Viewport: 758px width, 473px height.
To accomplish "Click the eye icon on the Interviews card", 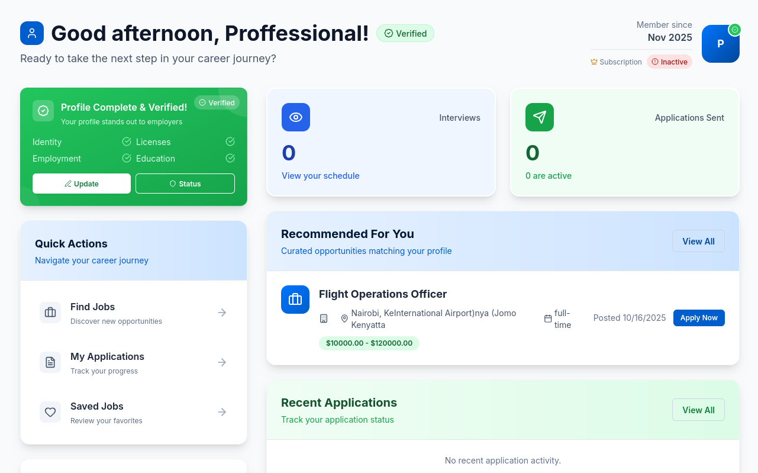I will 295,117.
